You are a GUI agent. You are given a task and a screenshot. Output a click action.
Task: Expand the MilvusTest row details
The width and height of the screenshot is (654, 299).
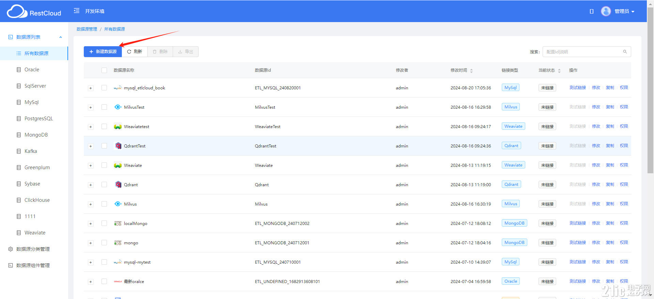[91, 107]
